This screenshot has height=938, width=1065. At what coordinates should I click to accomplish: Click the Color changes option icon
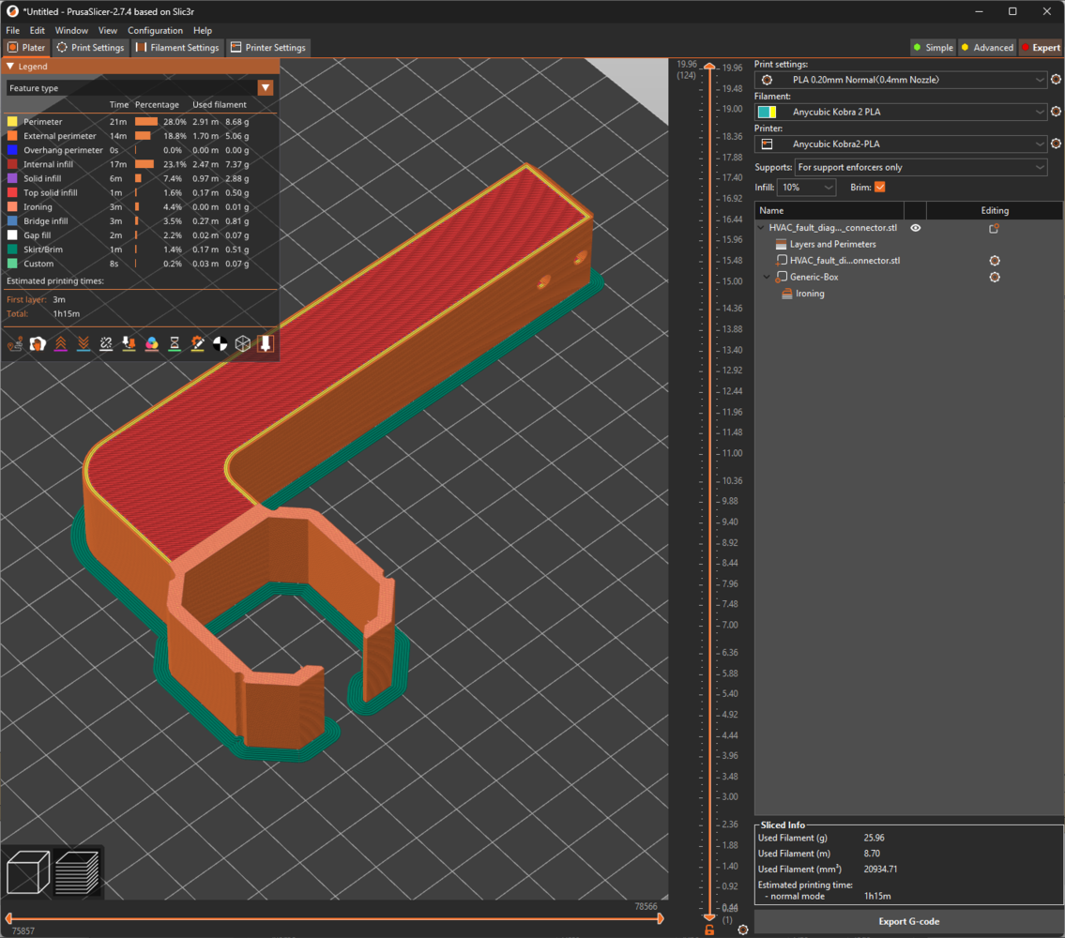pyautogui.click(x=151, y=344)
